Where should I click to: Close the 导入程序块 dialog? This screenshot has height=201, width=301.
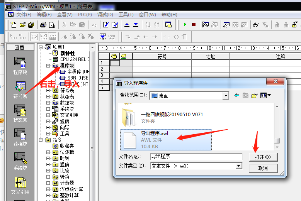275,81
